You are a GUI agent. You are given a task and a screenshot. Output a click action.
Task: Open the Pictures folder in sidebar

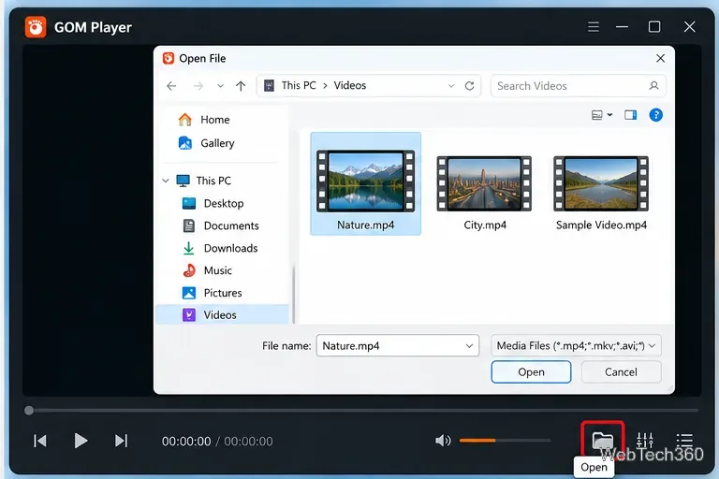pos(223,293)
